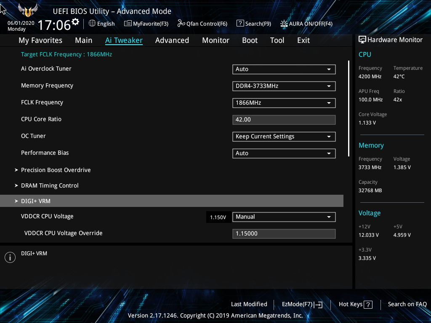Open the Tool tab
The height and width of the screenshot is (323, 431).
coord(277,40)
